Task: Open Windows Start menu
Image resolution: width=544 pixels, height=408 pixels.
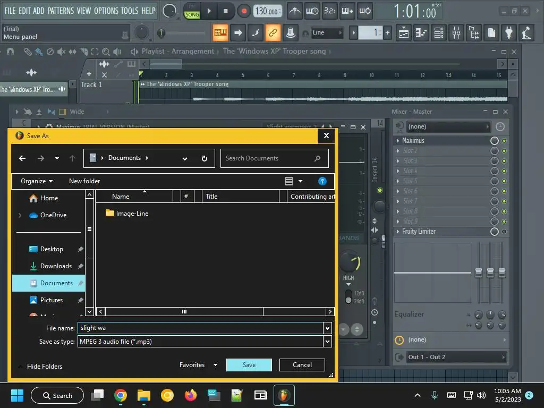Action: (17, 395)
